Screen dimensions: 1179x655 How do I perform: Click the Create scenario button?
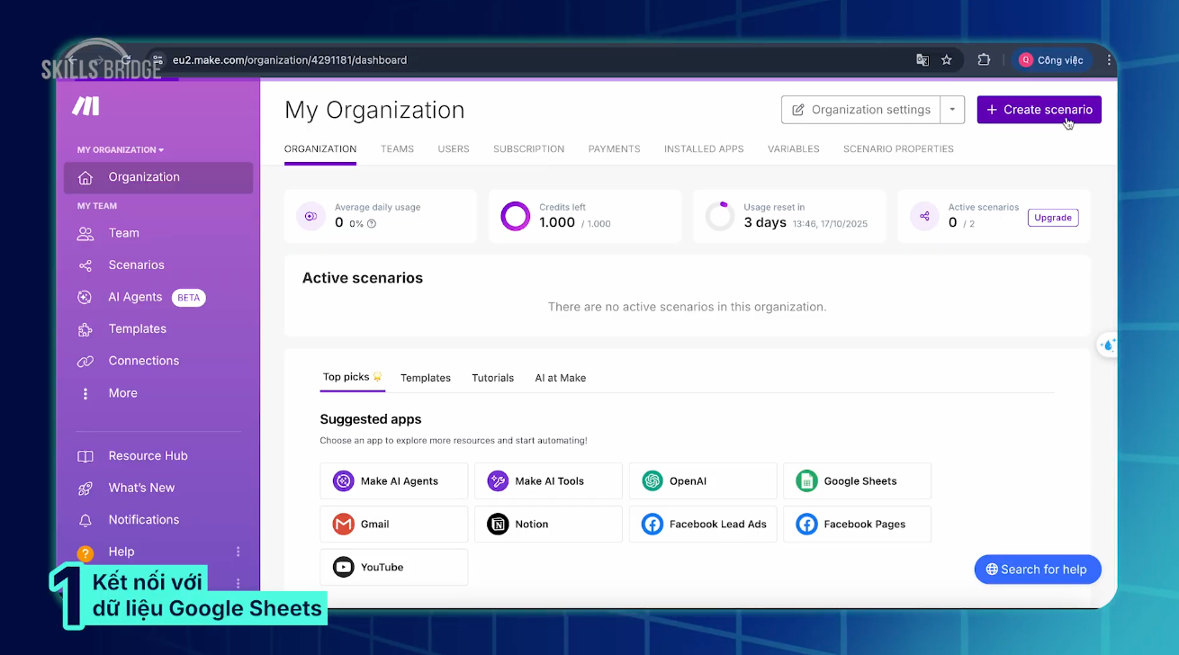(x=1039, y=110)
